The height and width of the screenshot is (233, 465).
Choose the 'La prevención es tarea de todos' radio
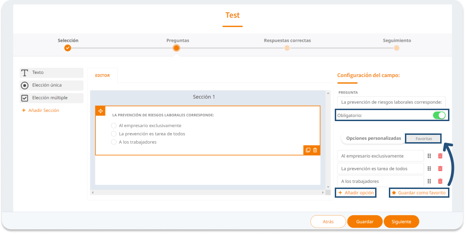click(x=114, y=134)
